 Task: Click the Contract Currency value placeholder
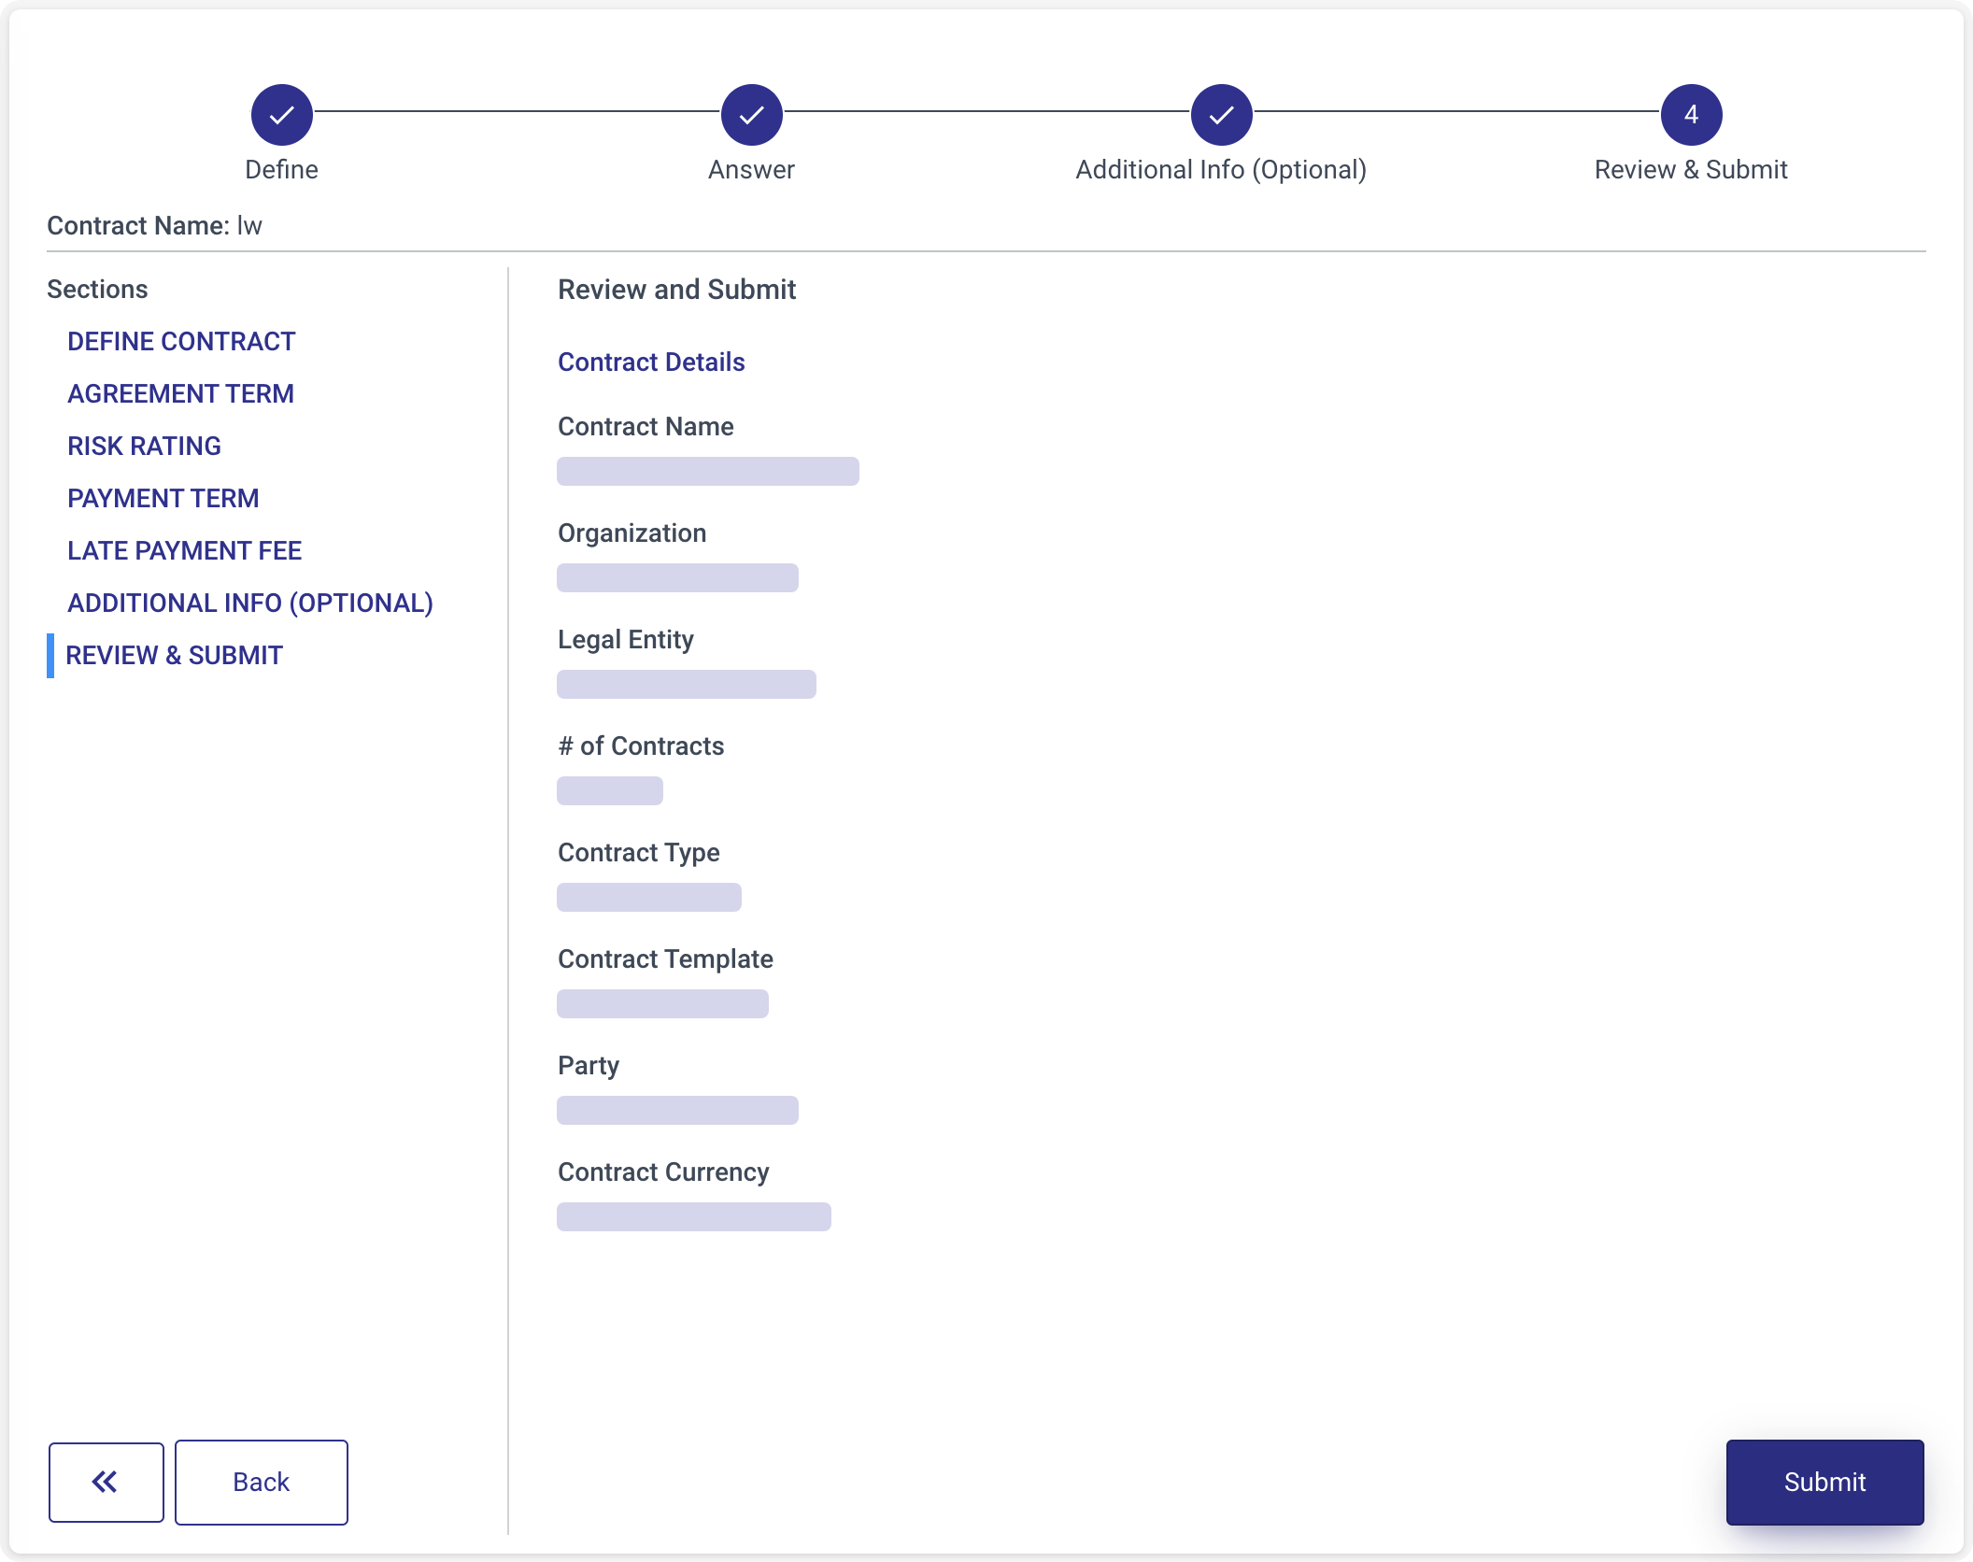click(693, 1216)
